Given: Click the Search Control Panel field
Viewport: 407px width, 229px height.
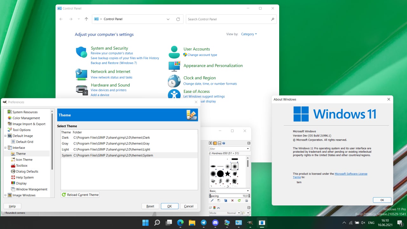Looking at the screenshot, I should click(x=231, y=19).
